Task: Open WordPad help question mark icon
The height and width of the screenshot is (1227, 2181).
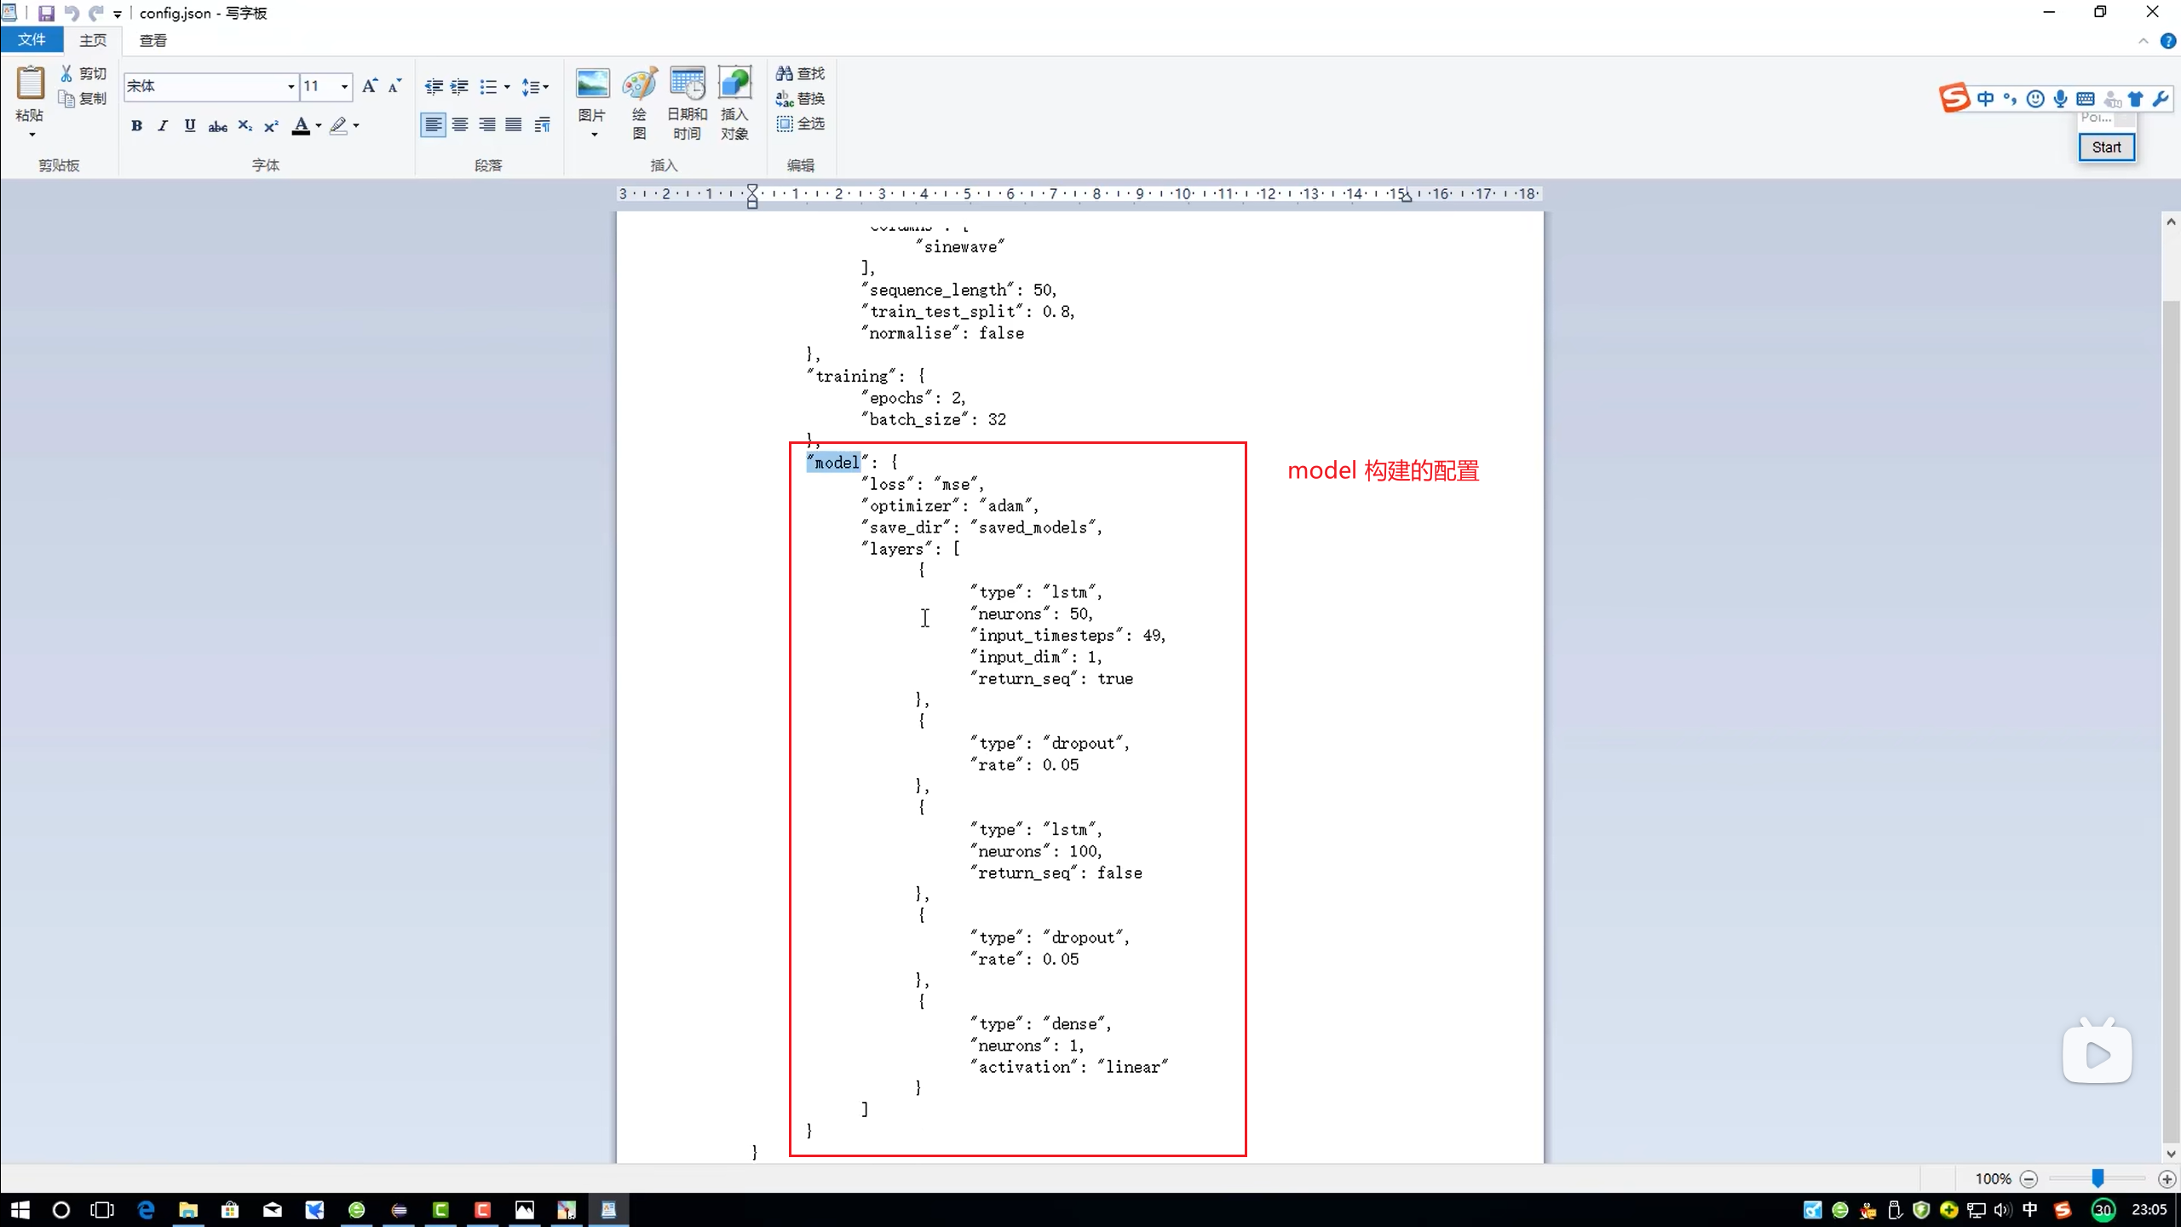Action: click(x=2168, y=41)
